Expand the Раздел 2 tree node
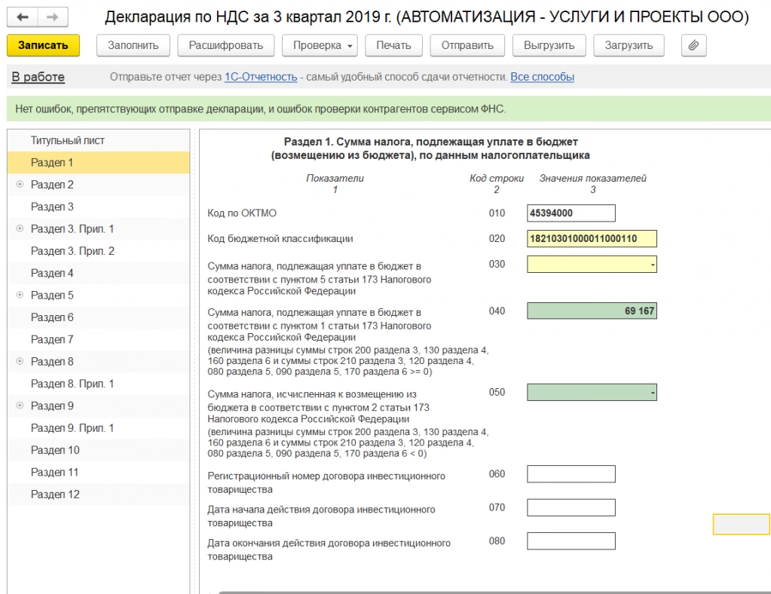The image size is (771, 594). point(20,185)
